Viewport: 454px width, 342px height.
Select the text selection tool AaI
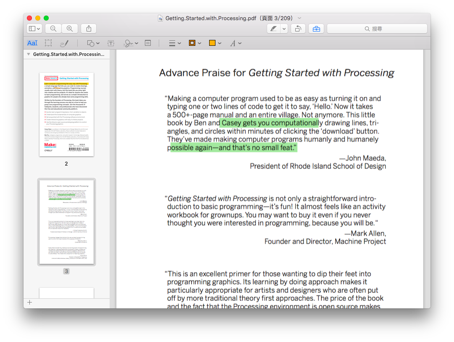32,43
